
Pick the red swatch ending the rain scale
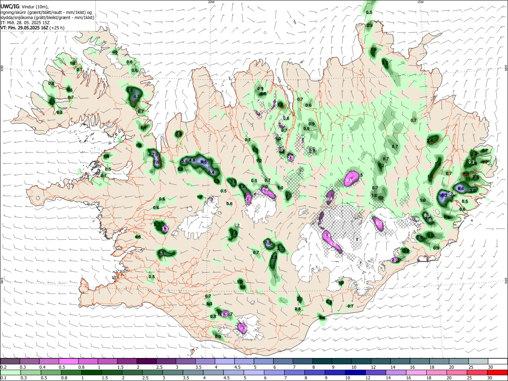(x=498, y=372)
